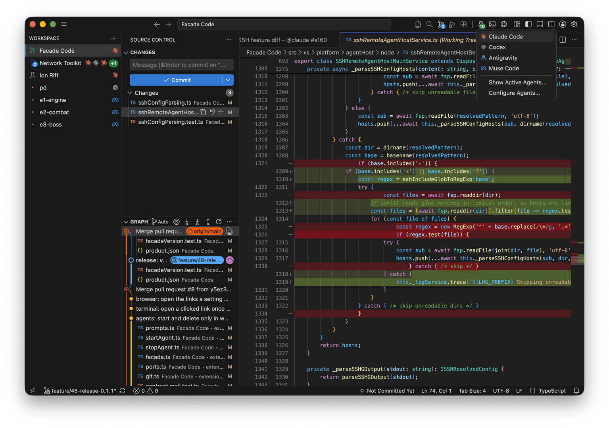This screenshot has height=428, width=609.
Task: Stage changes for sshRemoteAgentHos... file
Action: [x=221, y=112]
